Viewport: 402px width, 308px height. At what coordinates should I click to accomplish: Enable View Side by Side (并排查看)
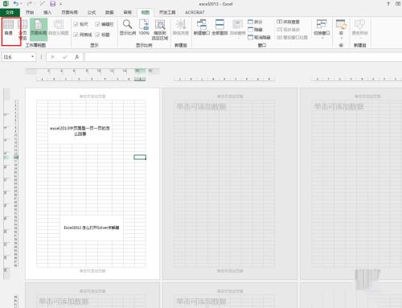click(x=288, y=22)
